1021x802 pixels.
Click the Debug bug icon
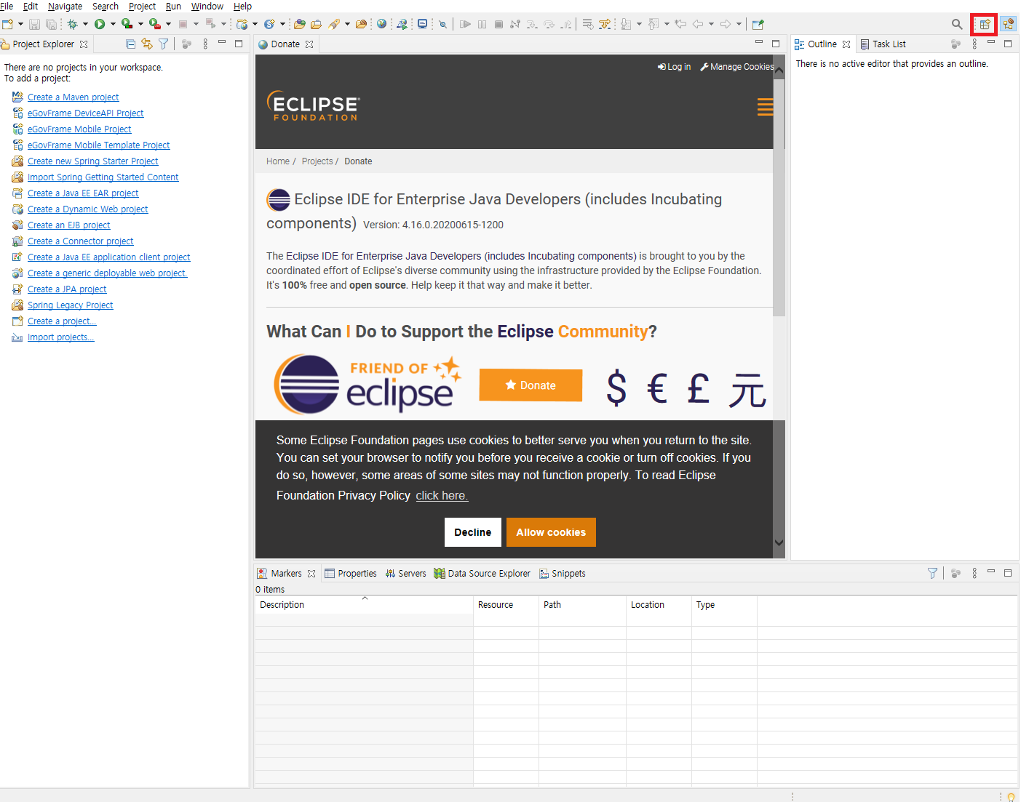click(73, 24)
